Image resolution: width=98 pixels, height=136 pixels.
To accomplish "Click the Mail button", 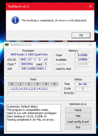I will [78, 116].
